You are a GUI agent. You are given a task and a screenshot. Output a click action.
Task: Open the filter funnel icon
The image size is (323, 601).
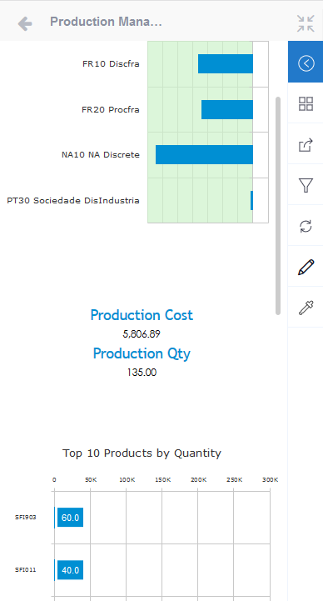pyautogui.click(x=306, y=186)
